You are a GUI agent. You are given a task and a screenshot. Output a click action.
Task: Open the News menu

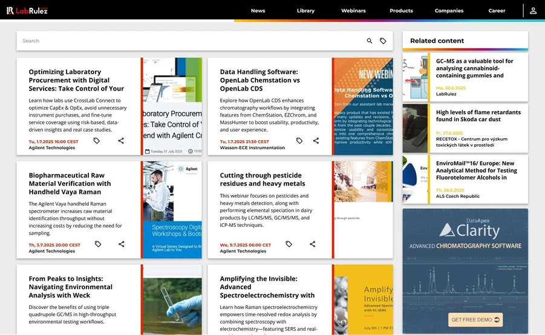(258, 11)
